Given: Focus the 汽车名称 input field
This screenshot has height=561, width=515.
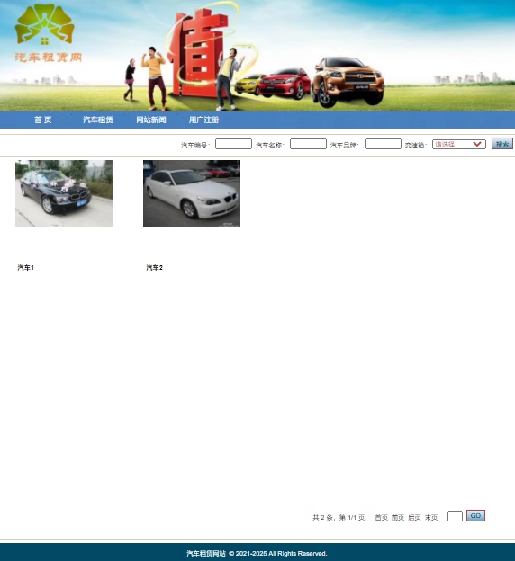Looking at the screenshot, I should point(308,144).
